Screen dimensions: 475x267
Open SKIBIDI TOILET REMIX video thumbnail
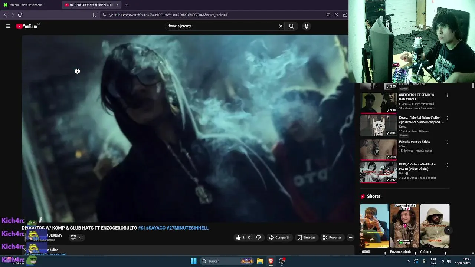tap(379, 102)
